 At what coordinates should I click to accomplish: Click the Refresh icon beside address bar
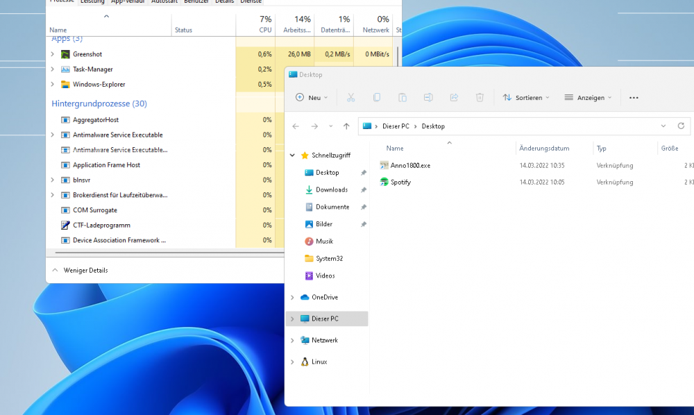point(681,126)
